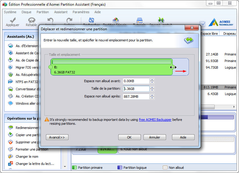Open As. d'Extension wizard icon
The image size is (239, 173).
[x=11, y=46]
